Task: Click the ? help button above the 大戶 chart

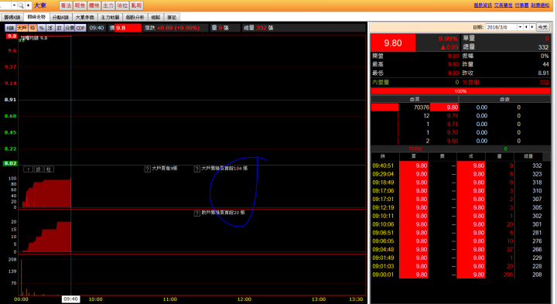Action: point(29,169)
